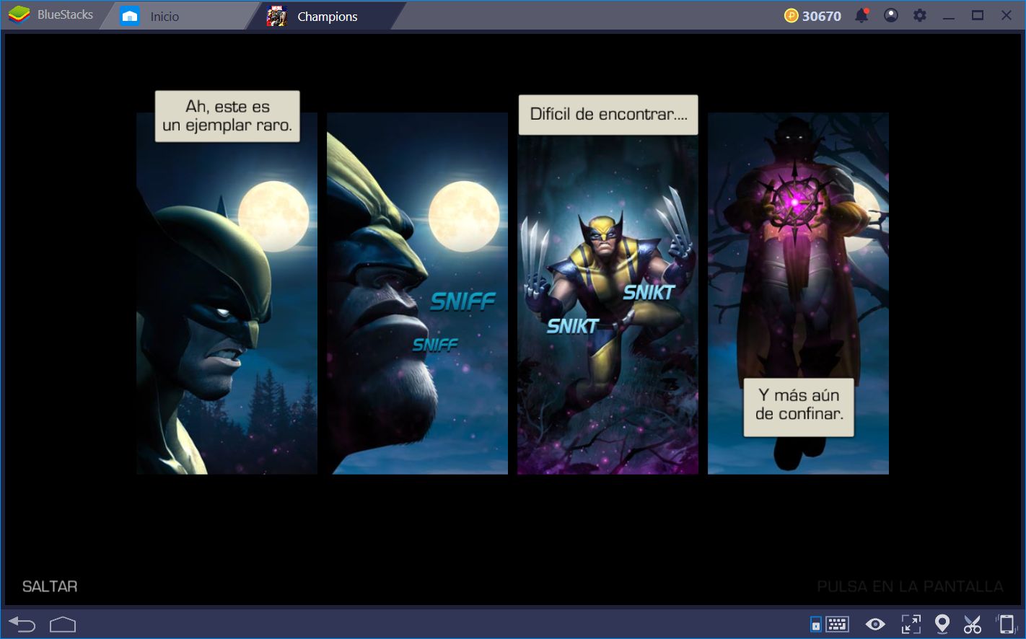Tap PULSA EN LA PANTALLA prompt
This screenshot has height=639, width=1026.
(x=910, y=586)
